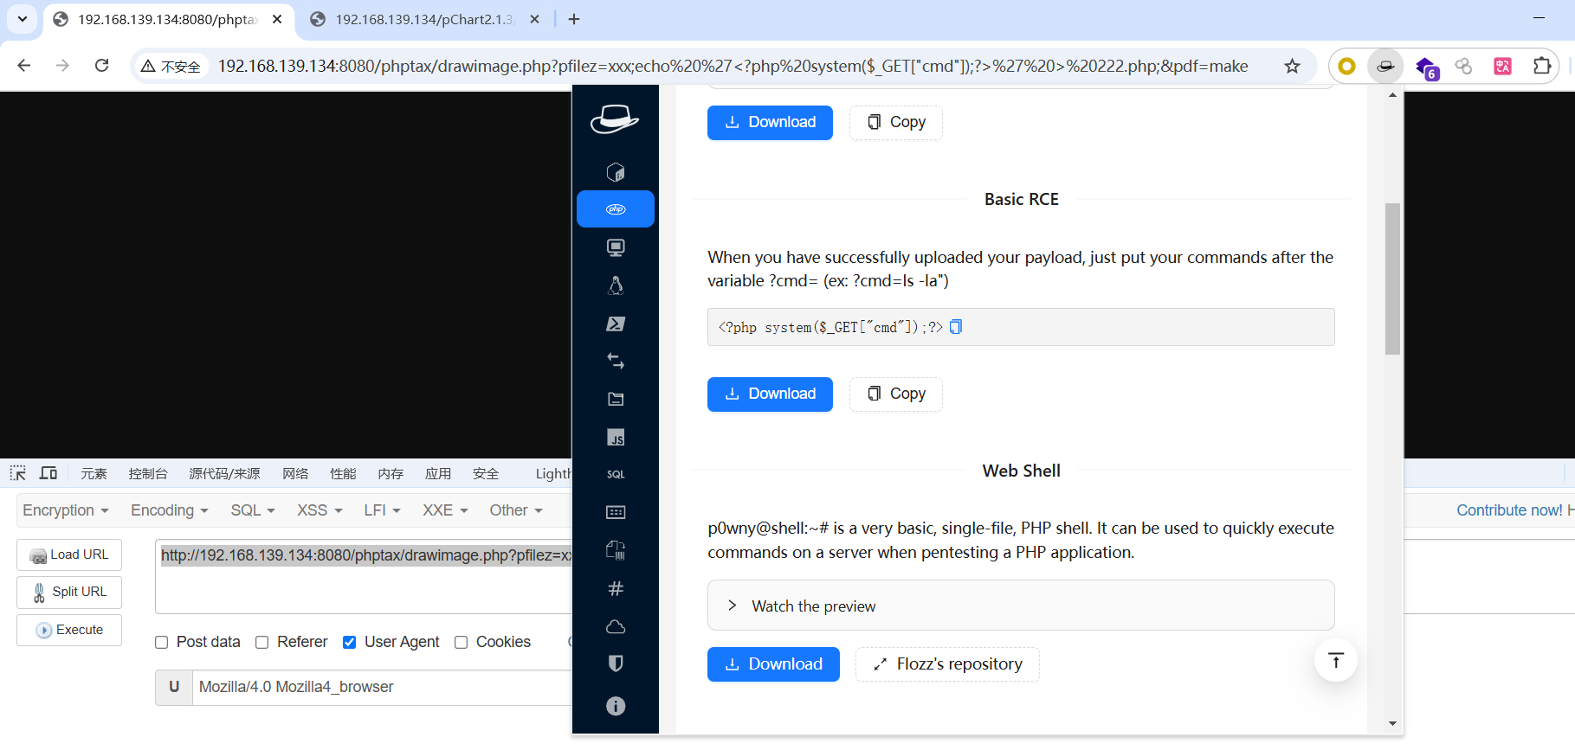
Task: Activate the DevTools element inspector icon
Action: coord(18,473)
